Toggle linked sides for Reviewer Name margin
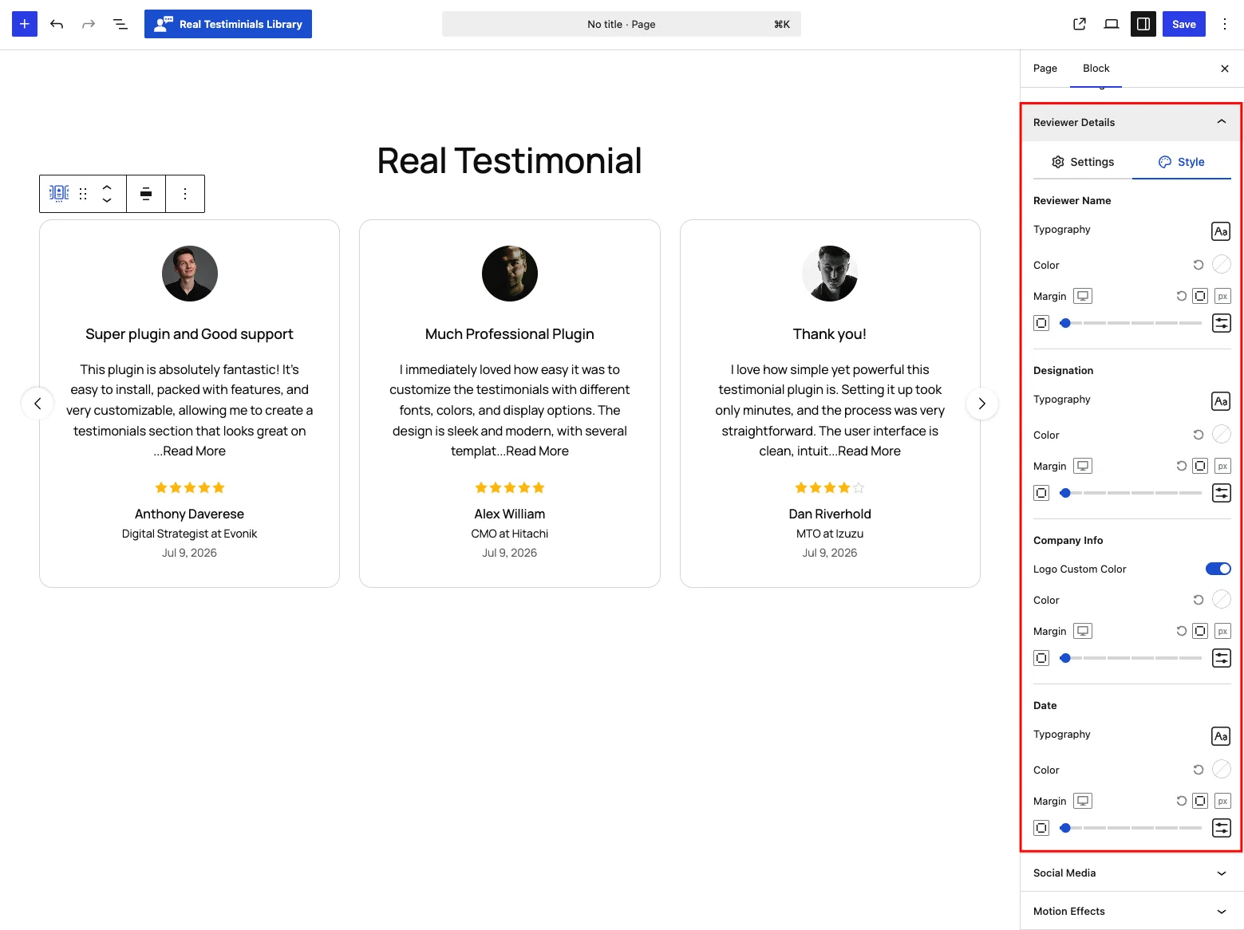1244x930 pixels. point(1200,296)
